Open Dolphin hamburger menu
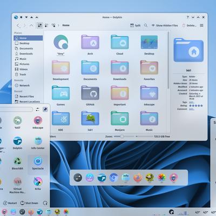Screen dimensions: 216x216 [x=201, y=25]
